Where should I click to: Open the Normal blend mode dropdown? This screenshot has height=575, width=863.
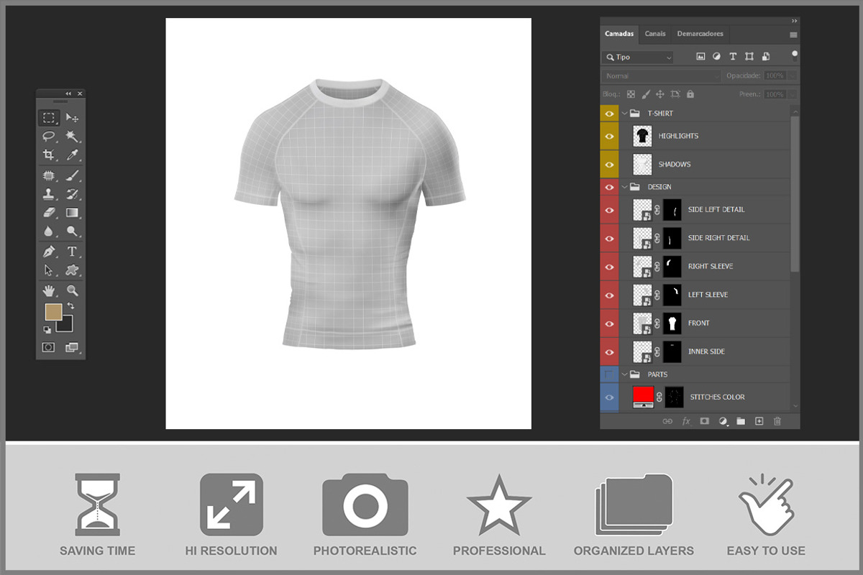tap(661, 75)
